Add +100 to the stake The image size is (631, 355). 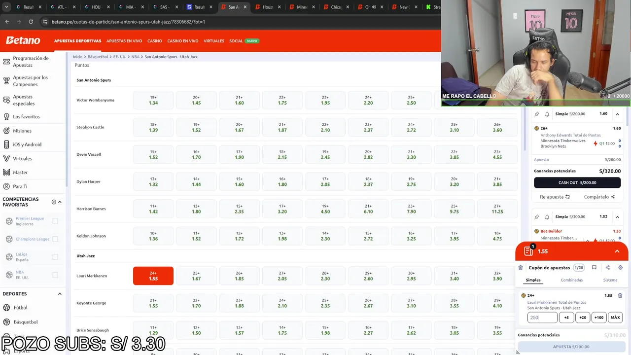click(x=599, y=318)
